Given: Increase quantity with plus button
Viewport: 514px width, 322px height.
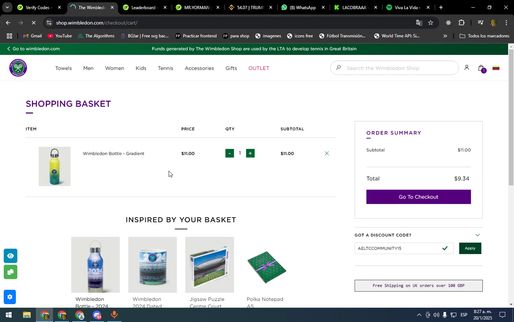Looking at the screenshot, I should [250, 153].
